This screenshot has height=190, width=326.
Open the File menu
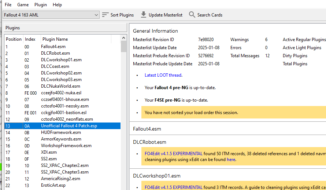(x=8, y=5)
